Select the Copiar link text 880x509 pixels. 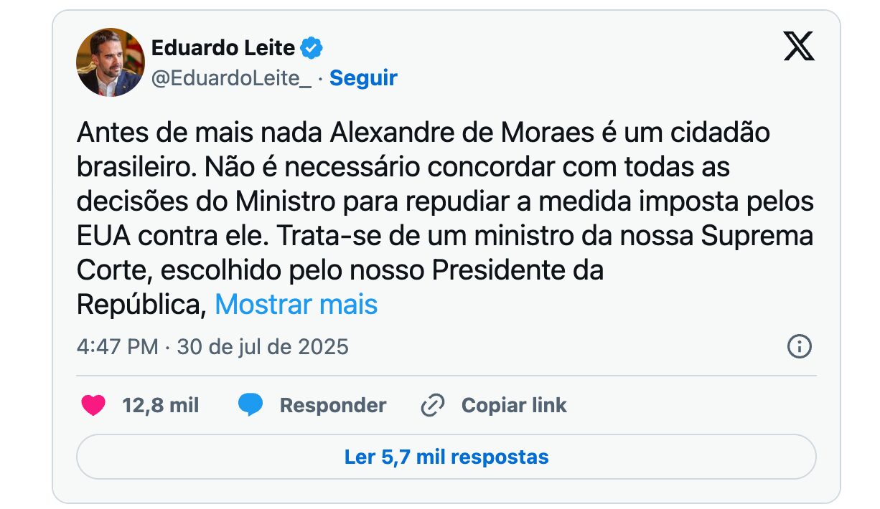[x=514, y=406]
